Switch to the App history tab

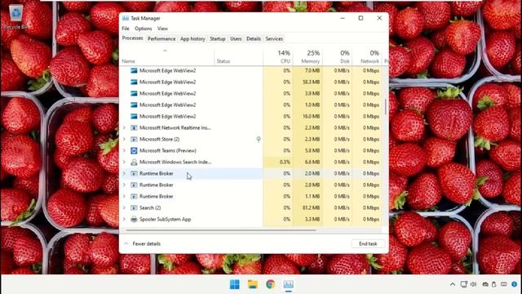coord(192,38)
